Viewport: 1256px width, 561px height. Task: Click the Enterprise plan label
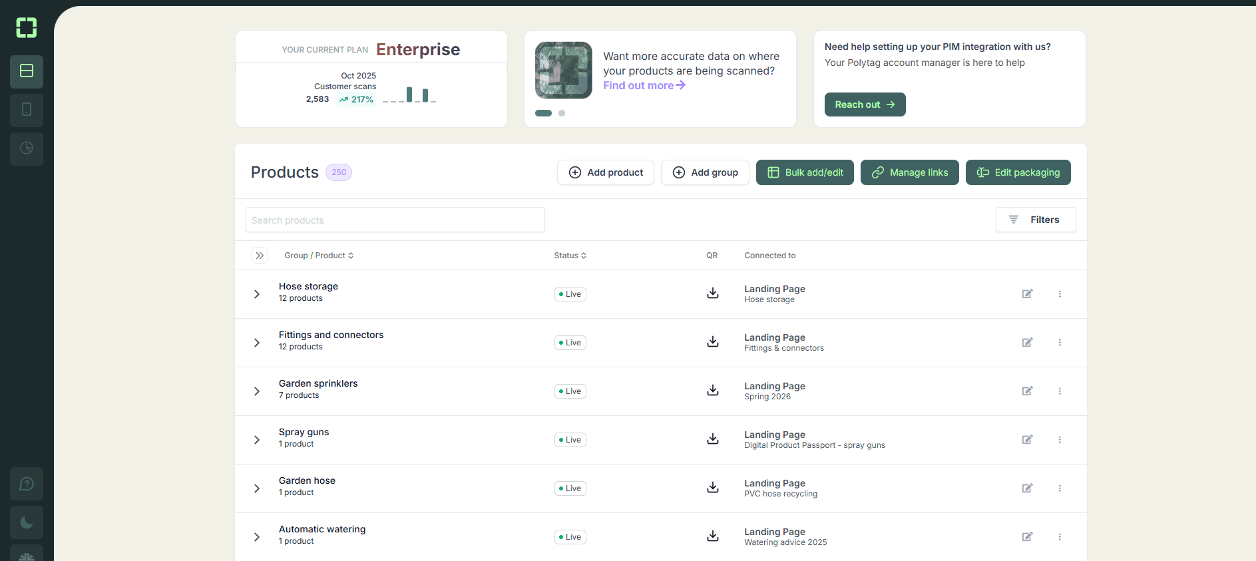[x=418, y=49]
